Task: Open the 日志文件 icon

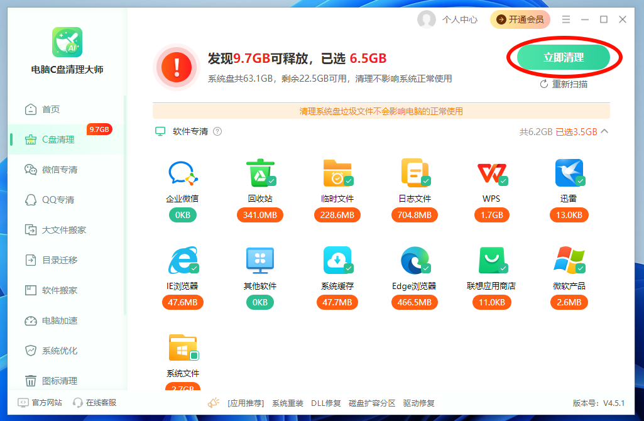Action: tap(415, 173)
